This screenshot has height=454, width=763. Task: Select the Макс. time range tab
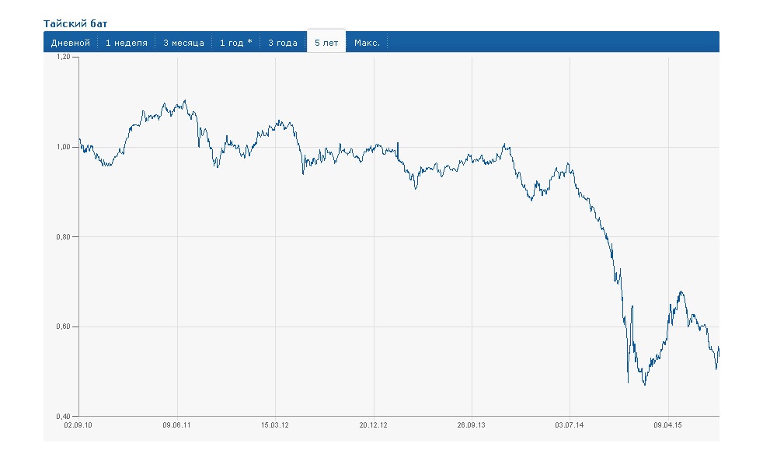(367, 43)
